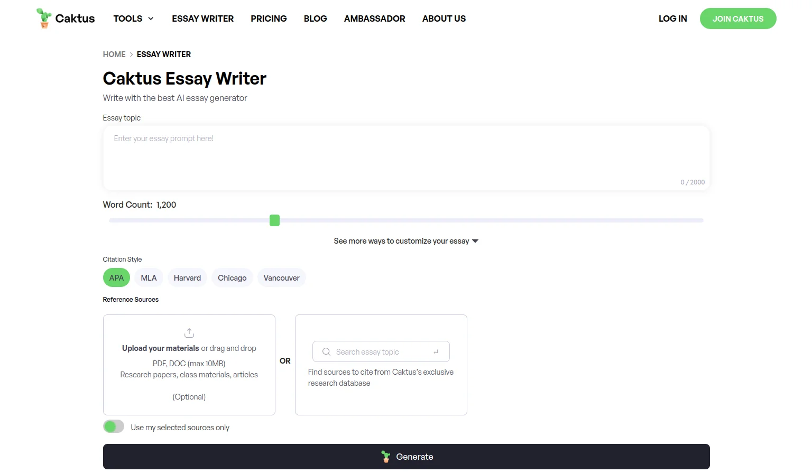The height and width of the screenshot is (473, 812).
Task: Click the cactus icon on Generate button
Action: 386,457
